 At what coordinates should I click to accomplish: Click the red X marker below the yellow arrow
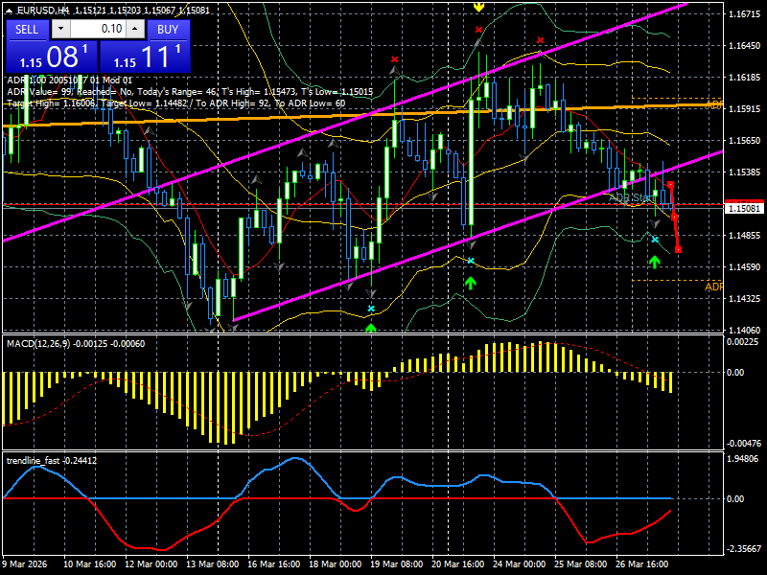pos(478,30)
